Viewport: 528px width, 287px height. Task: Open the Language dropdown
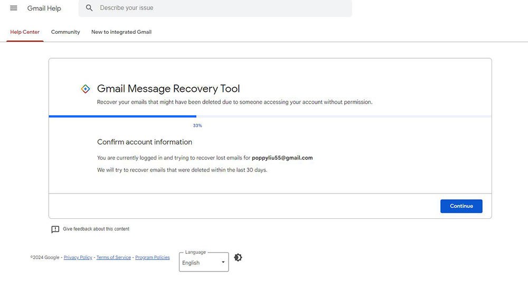(203, 262)
